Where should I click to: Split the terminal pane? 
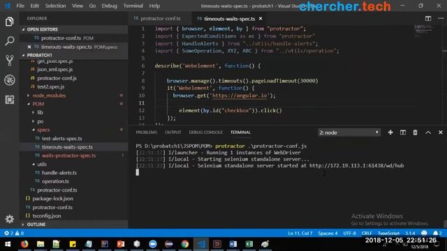[x=402, y=132]
